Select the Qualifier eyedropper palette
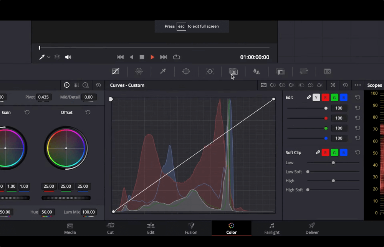The width and height of the screenshot is (384, 247). point(162,71)
